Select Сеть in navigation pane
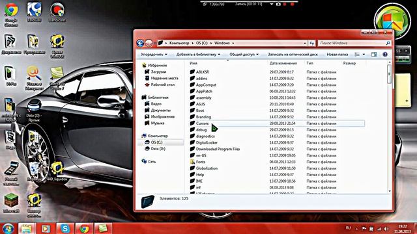The height and width of the screenshot is (234, 417). pyautogui.click(x=152, y=161)
